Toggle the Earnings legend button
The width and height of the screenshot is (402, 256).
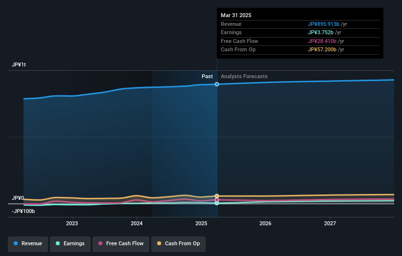click(x=70, y=244)
